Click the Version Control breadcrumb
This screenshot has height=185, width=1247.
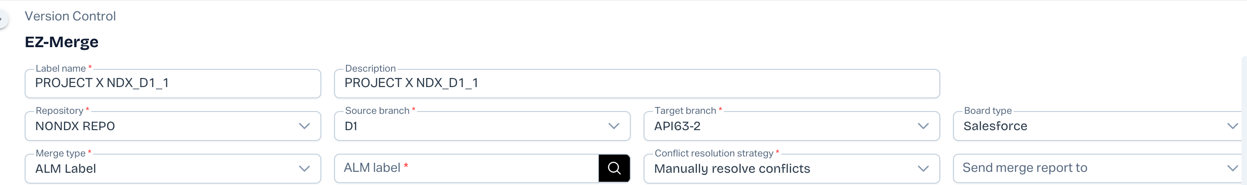[x=70, y=16]
